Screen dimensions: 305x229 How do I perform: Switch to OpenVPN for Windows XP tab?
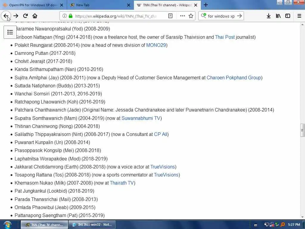[x=33, y=5]
